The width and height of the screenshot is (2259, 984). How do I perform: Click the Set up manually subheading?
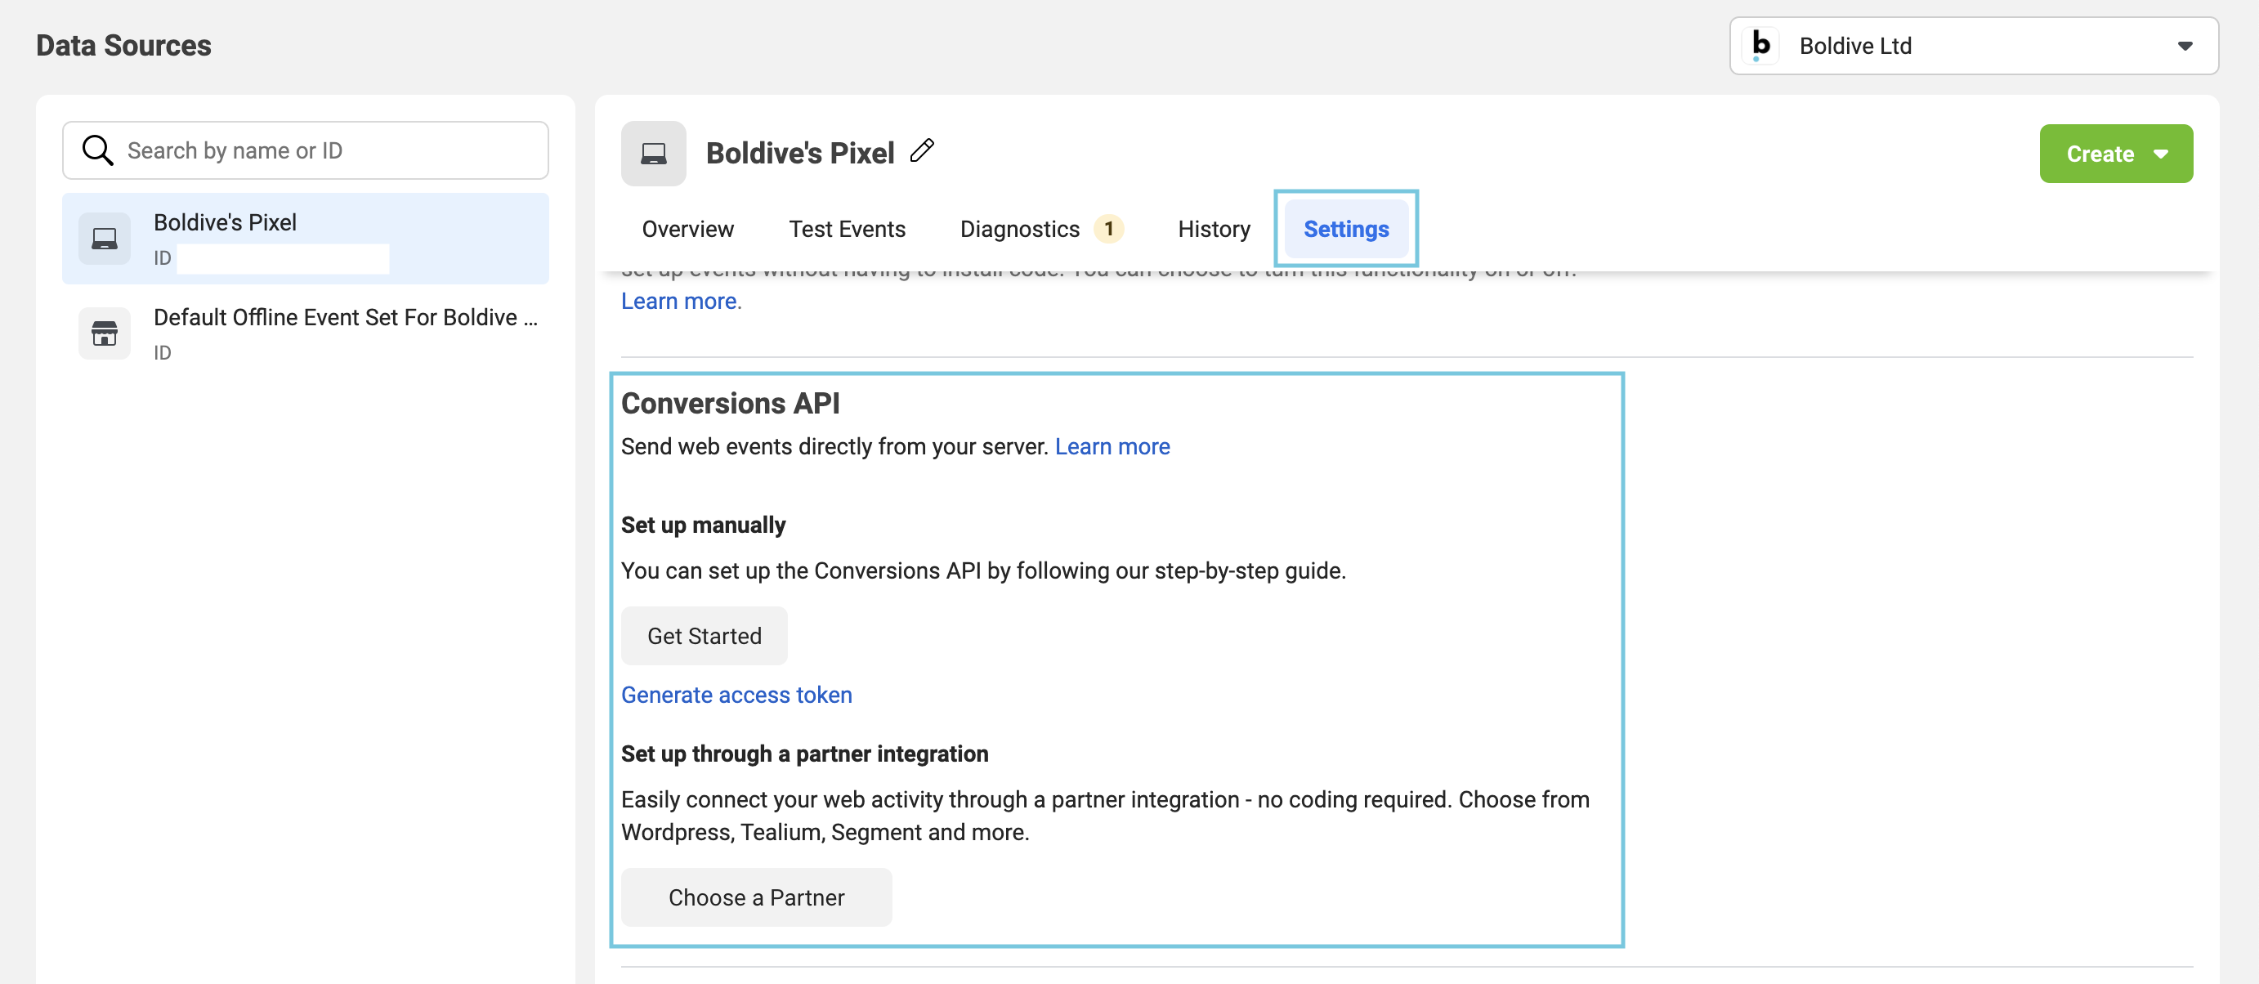tap(702, 525)
